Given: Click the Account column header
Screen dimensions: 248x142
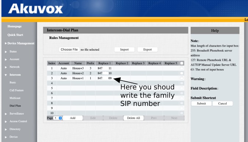Looking at the screenshot, I should pyautogui.click(x=64, y=63).
